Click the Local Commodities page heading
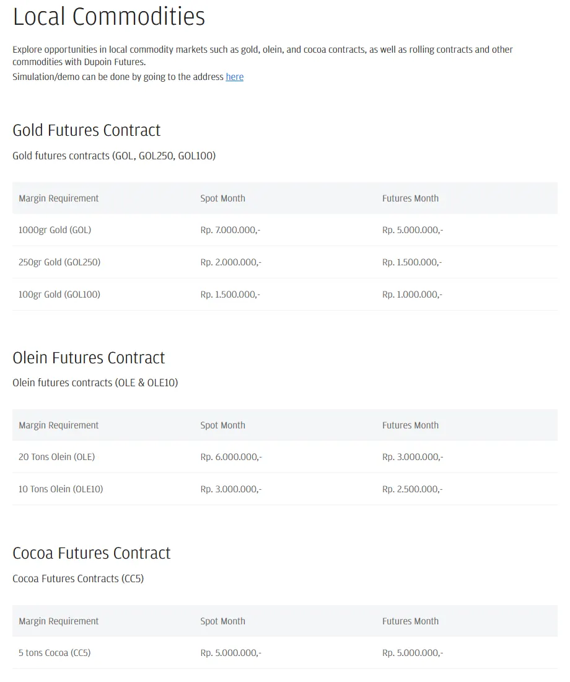This screenshot has height=682, width=570. 108,17
